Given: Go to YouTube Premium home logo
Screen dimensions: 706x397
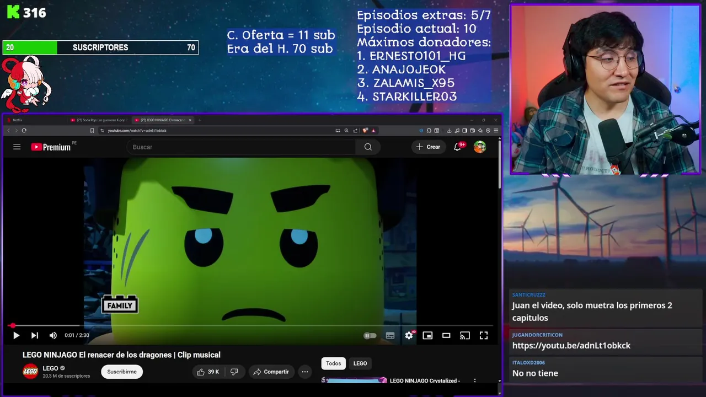Looking at the screenshot, I should click(51, 147).
